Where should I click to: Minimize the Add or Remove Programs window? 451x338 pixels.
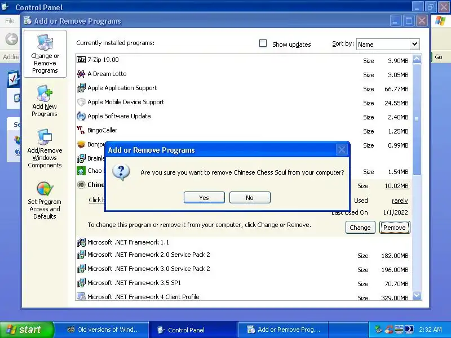pos(396,21)
